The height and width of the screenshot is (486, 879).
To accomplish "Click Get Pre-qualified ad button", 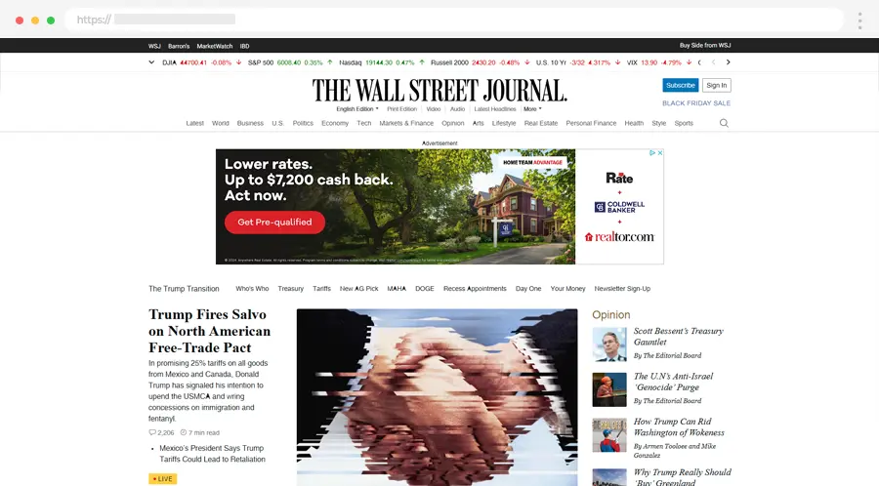I will tap(274, 223).
